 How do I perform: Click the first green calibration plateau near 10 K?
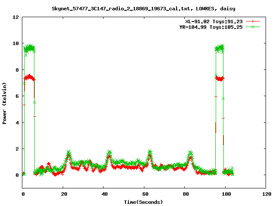(x=30, y=48)
